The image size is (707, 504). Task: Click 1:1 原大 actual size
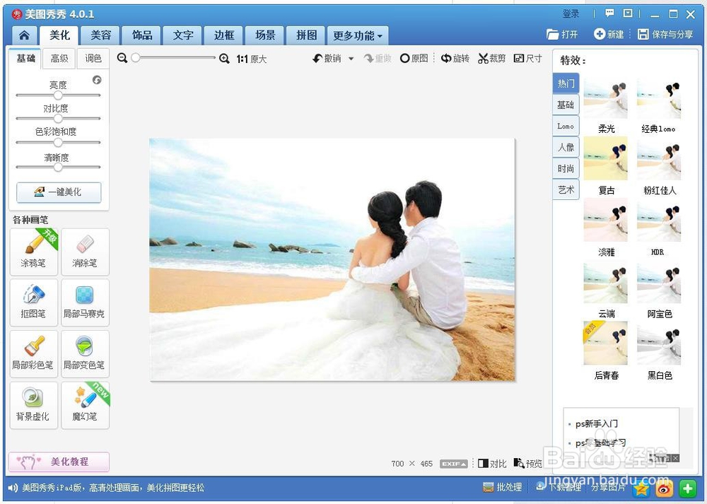[x=252, y=59]
